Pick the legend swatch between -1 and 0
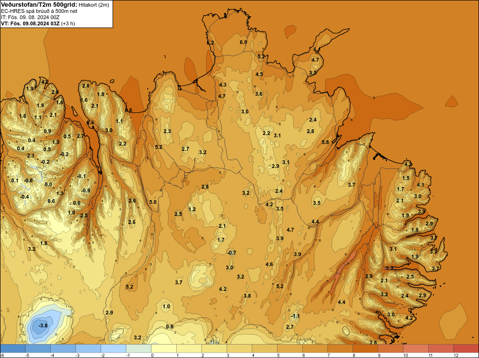Screen dimensions: 479x358 pyautogui.click(x=139, y=348)
